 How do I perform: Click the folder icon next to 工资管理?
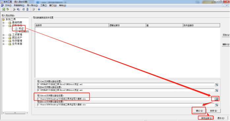tap(10, 35)
